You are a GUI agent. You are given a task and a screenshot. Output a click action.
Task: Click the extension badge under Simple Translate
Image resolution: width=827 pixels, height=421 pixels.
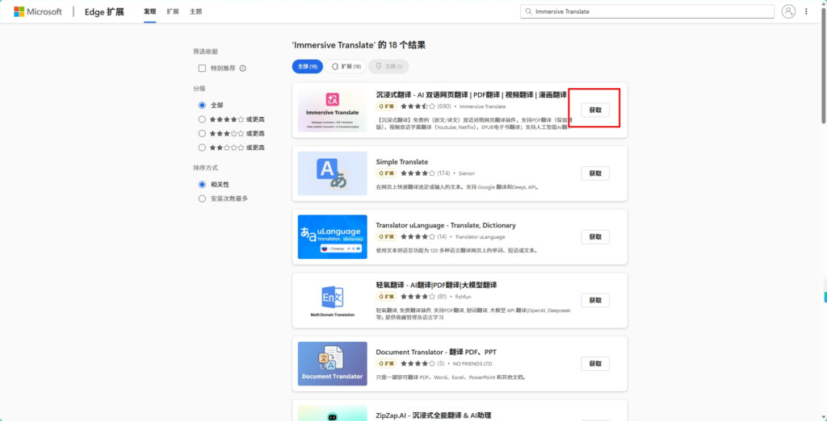(x=386, y=173)
